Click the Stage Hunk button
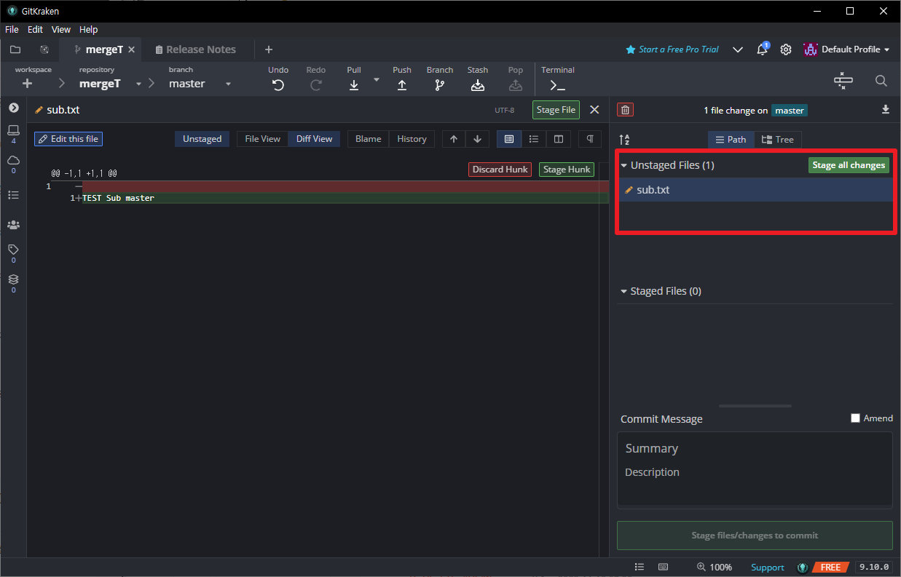 click(x=567, y=170)
